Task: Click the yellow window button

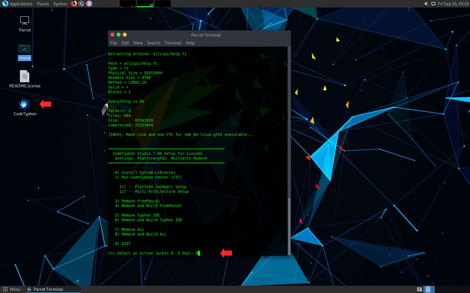Action: point(125,35)
